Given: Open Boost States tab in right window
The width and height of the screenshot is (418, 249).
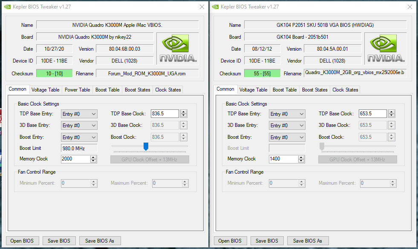Looking at the screenshot, I should point(314,90).
